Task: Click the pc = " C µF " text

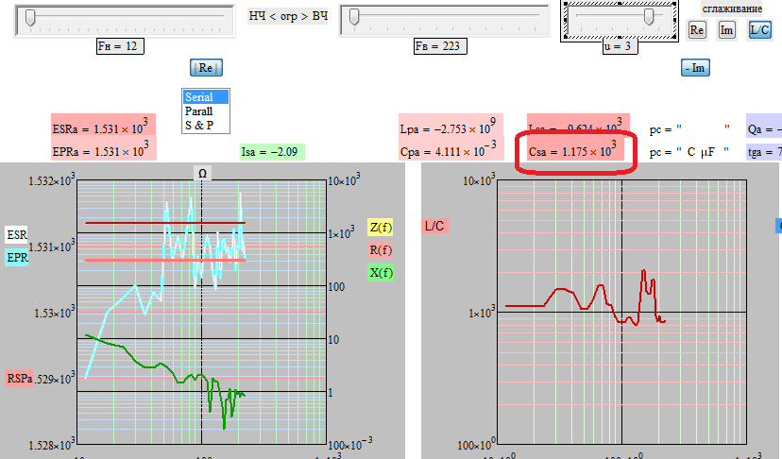Action: [x=689, y=152]
